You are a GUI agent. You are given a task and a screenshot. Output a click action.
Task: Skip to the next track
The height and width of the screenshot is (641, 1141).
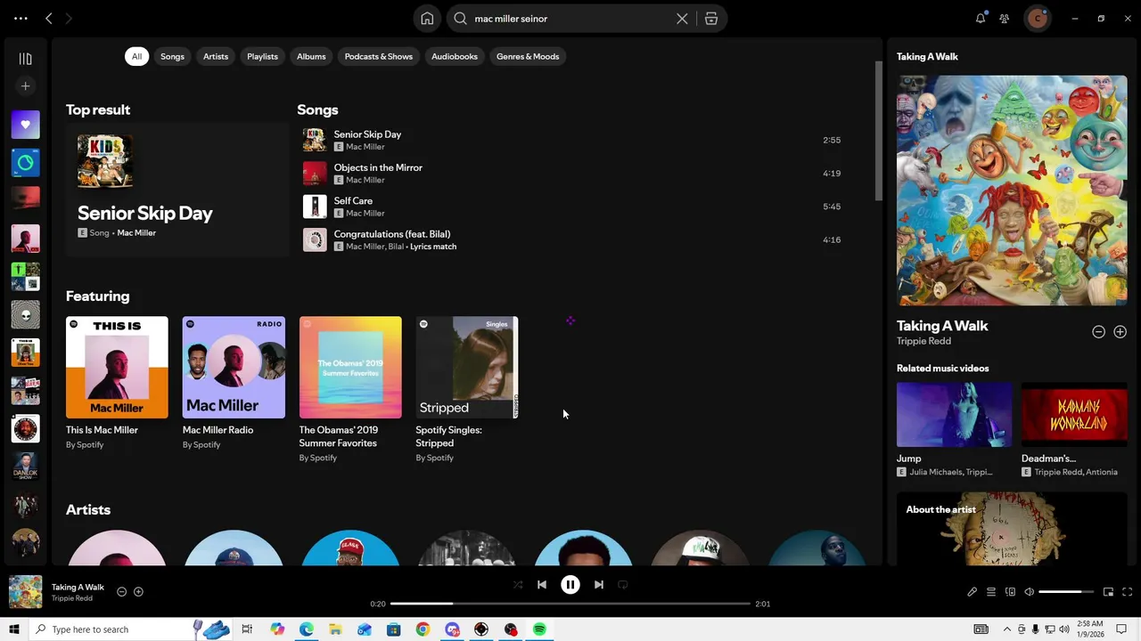(599, 585)
